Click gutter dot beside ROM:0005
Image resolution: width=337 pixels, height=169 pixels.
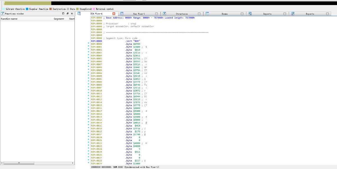click(x=88, y=58)
